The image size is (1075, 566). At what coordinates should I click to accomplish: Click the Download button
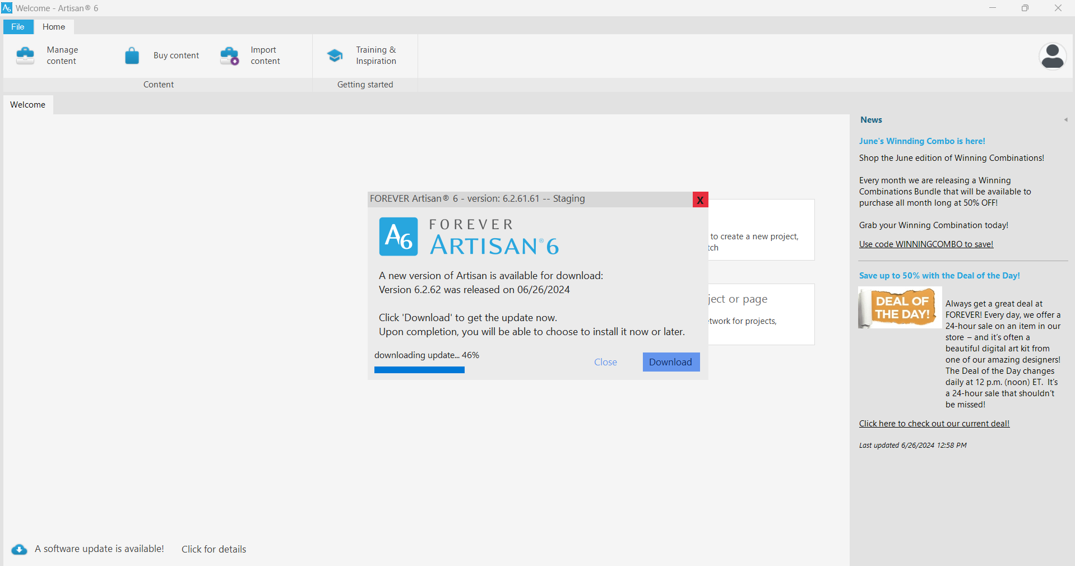coord(671,362)
